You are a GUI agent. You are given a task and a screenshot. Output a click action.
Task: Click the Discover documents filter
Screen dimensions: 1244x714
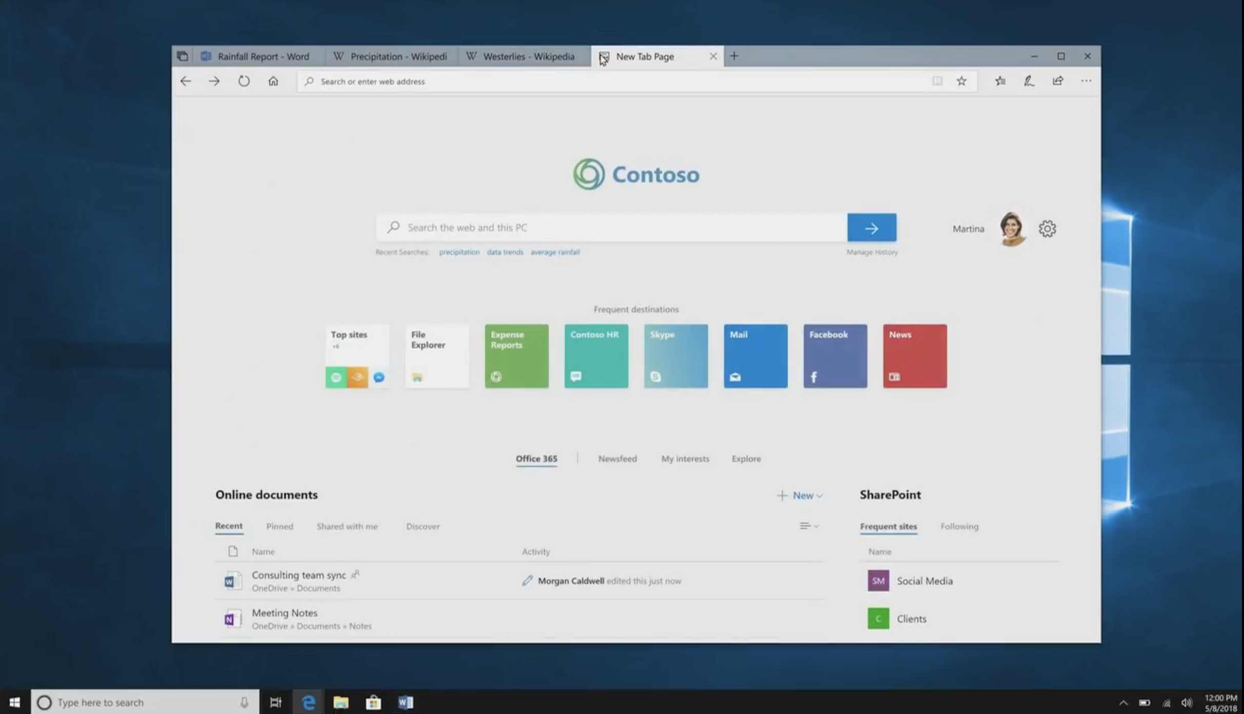pyautogui.click(x=422, y=526)
